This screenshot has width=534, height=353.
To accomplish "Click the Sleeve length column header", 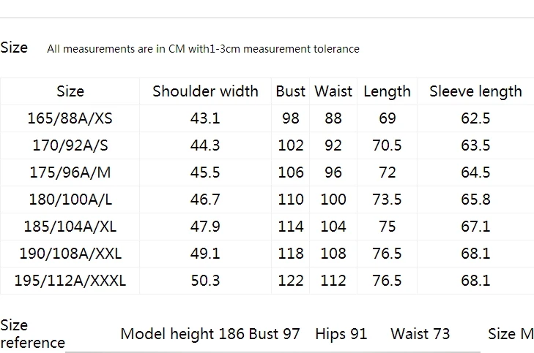I will tap(475, 91).
